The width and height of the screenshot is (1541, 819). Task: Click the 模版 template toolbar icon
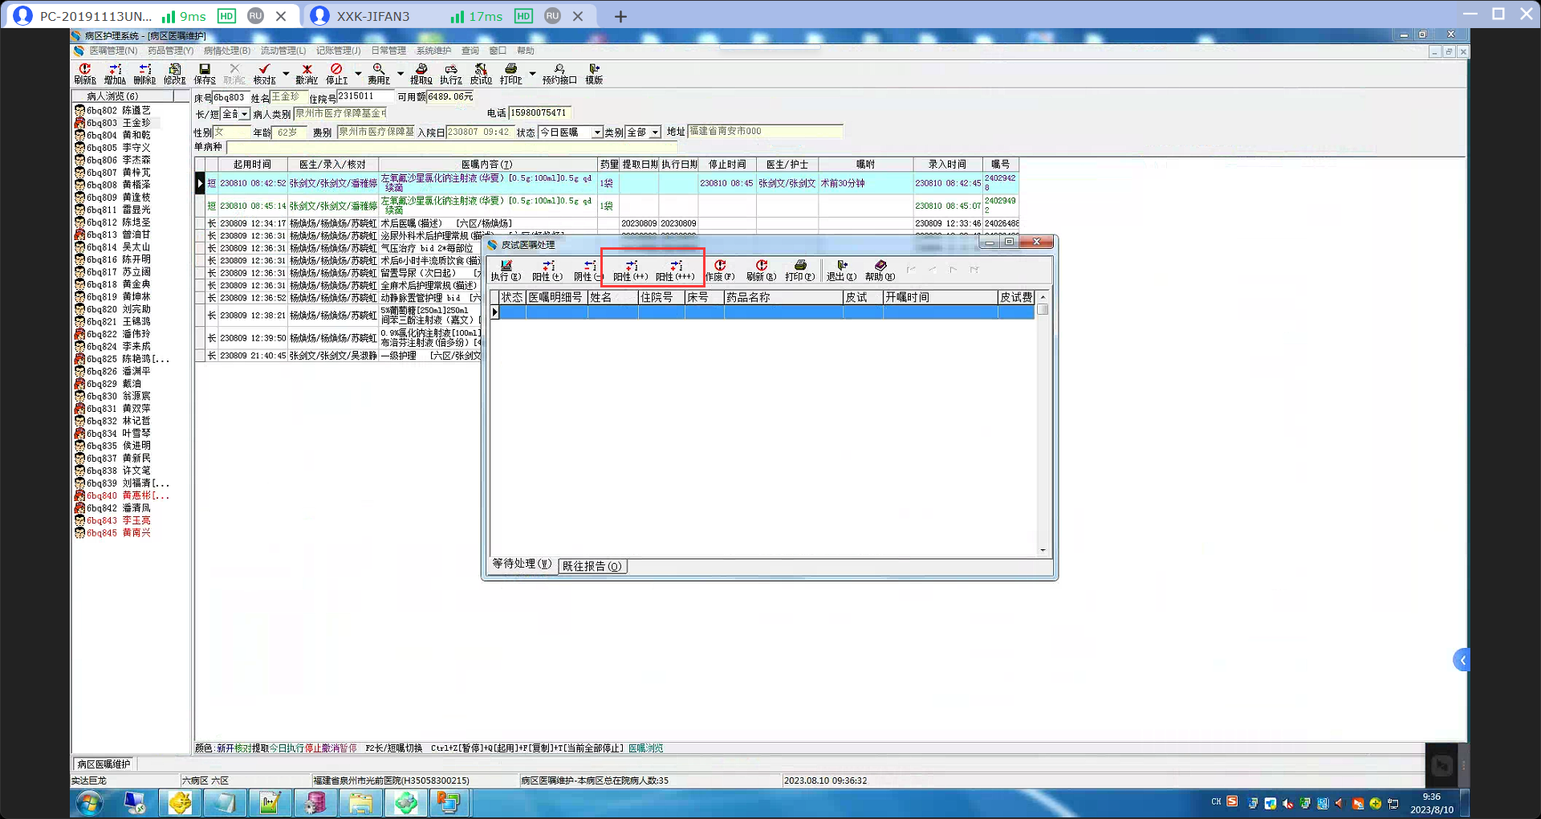[x=594, y=74]
